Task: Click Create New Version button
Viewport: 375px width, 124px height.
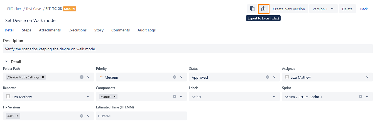Action: click(x=289, y=9)
